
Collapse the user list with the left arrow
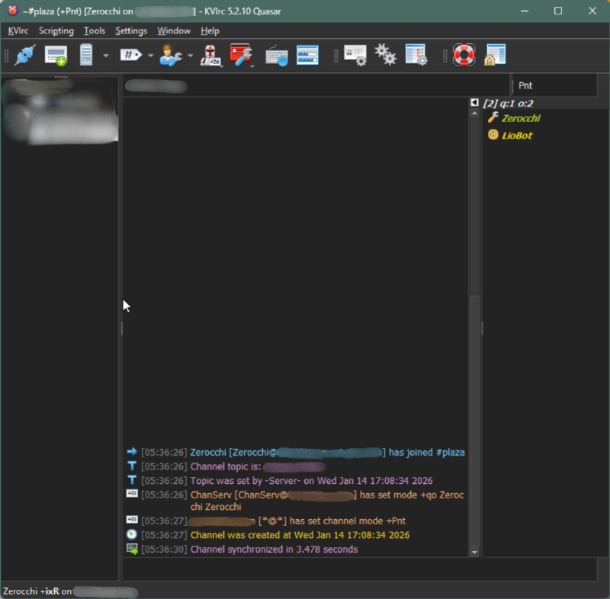tap(474, 101)
